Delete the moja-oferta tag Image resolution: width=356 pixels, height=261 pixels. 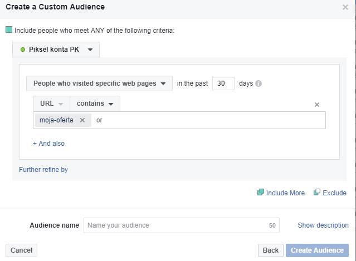click(x=82, y=120)
